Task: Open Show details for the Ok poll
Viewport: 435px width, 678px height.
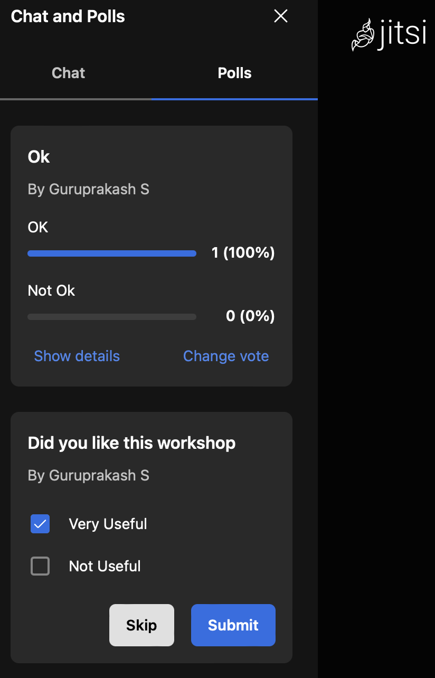Action: click(x=77, y=356)
